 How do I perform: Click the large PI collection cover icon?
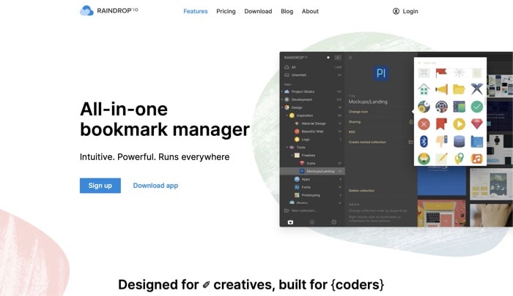tap(381, 73)
